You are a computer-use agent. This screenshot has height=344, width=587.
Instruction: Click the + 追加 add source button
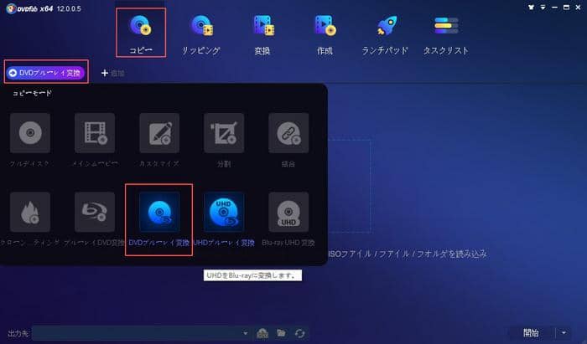tap(112, 73)
